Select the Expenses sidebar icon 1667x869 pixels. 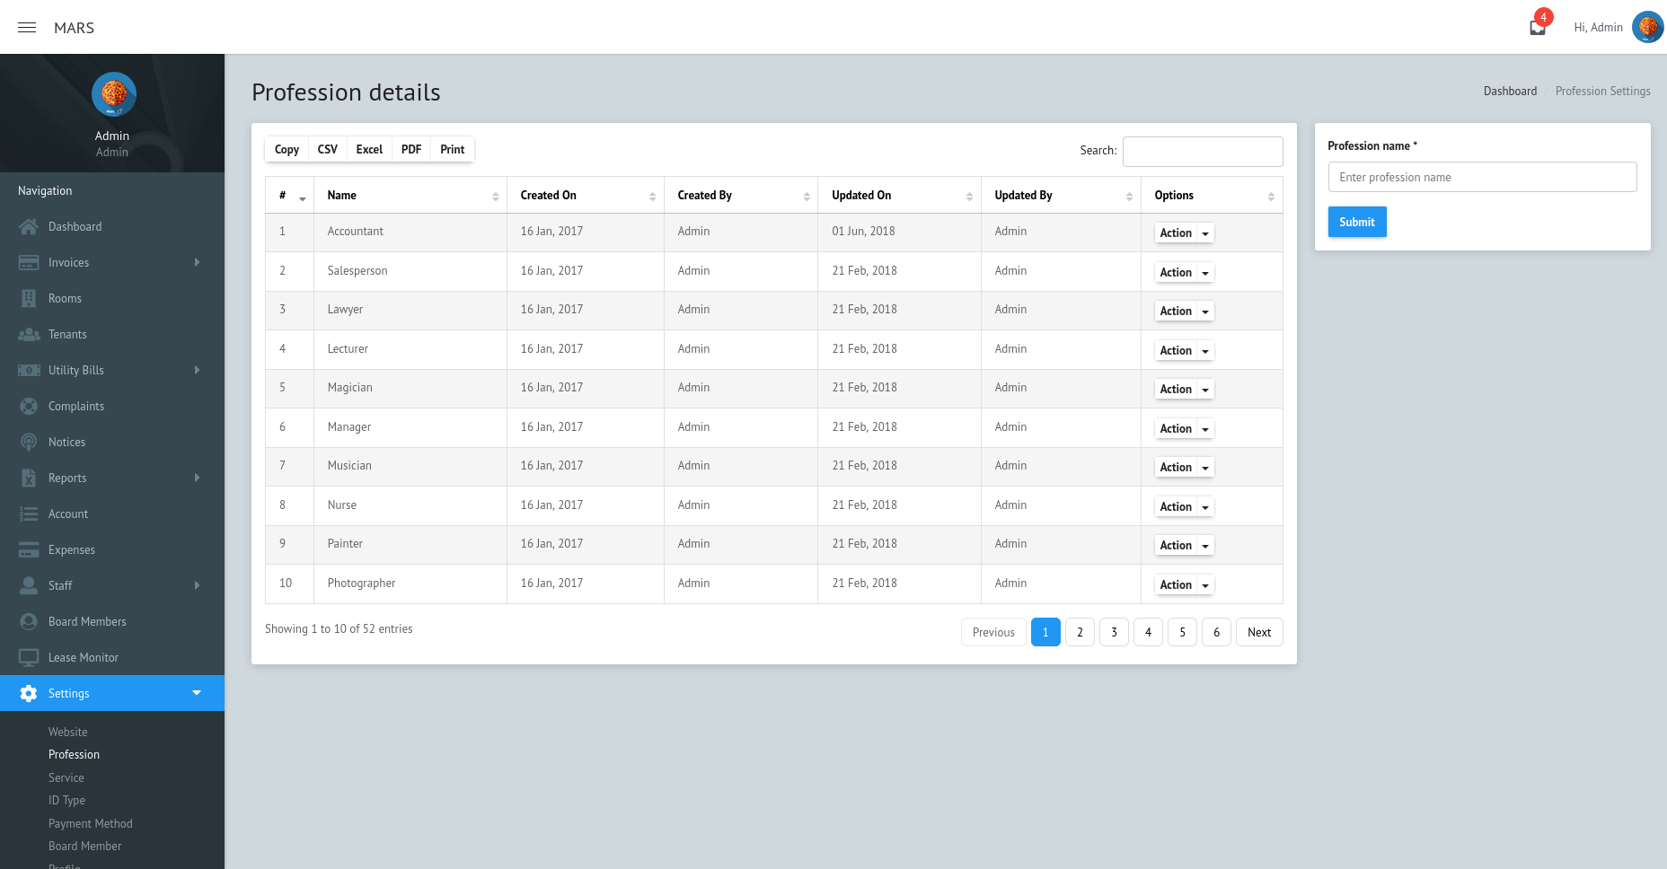[28, 549]
